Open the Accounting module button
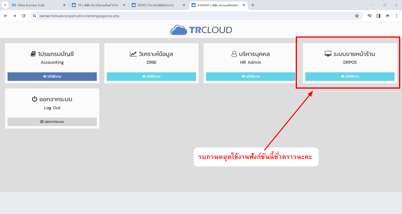Screen dimensions: 402x214 coord(52,77)
